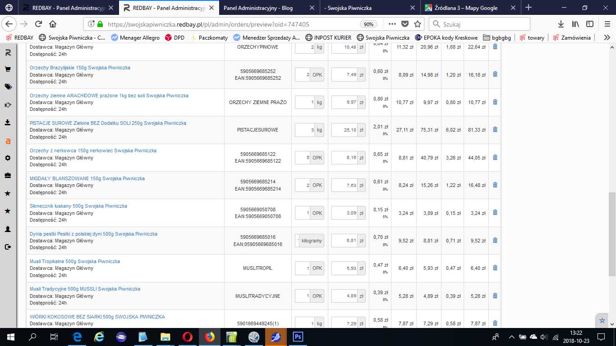The height and width of the screenshot is (346, 616).
Task: Click the download icon in left sidebar
Action: (x=8, y=123)
